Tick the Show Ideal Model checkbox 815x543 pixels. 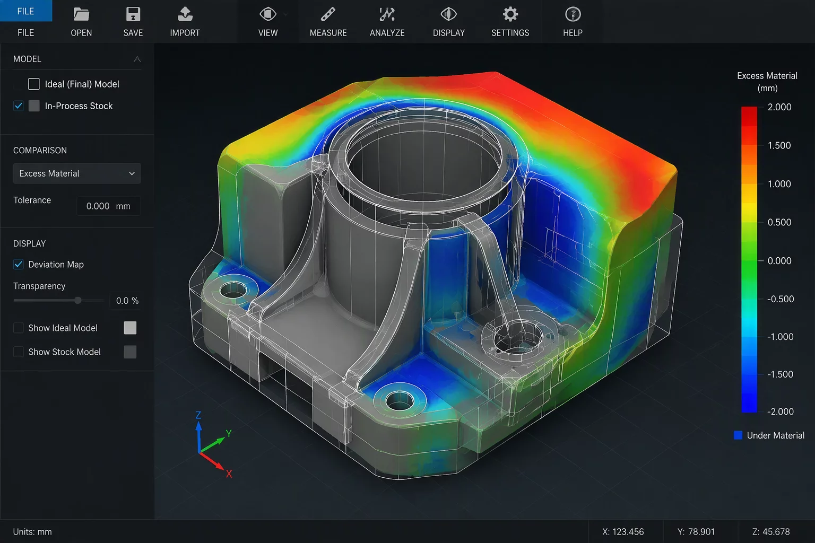pos(19,328)
